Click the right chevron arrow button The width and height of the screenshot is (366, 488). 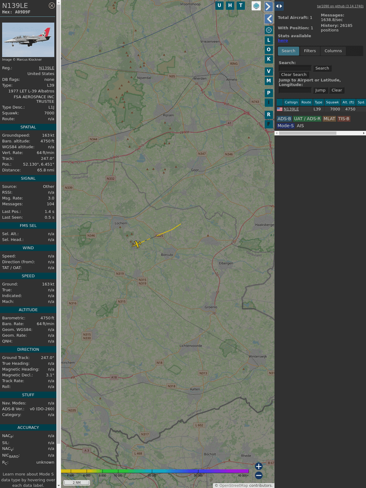(x=268, y=6)
